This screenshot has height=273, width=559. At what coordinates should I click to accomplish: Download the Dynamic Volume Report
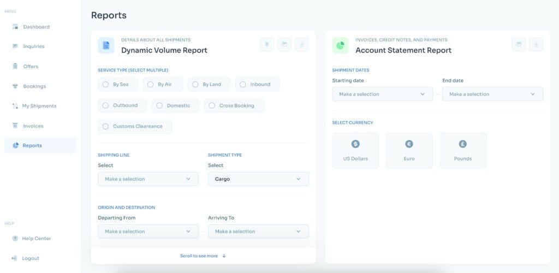click(302, 45)
